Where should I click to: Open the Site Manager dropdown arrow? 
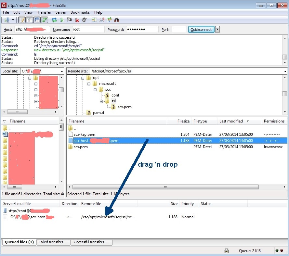coord(13,20)
